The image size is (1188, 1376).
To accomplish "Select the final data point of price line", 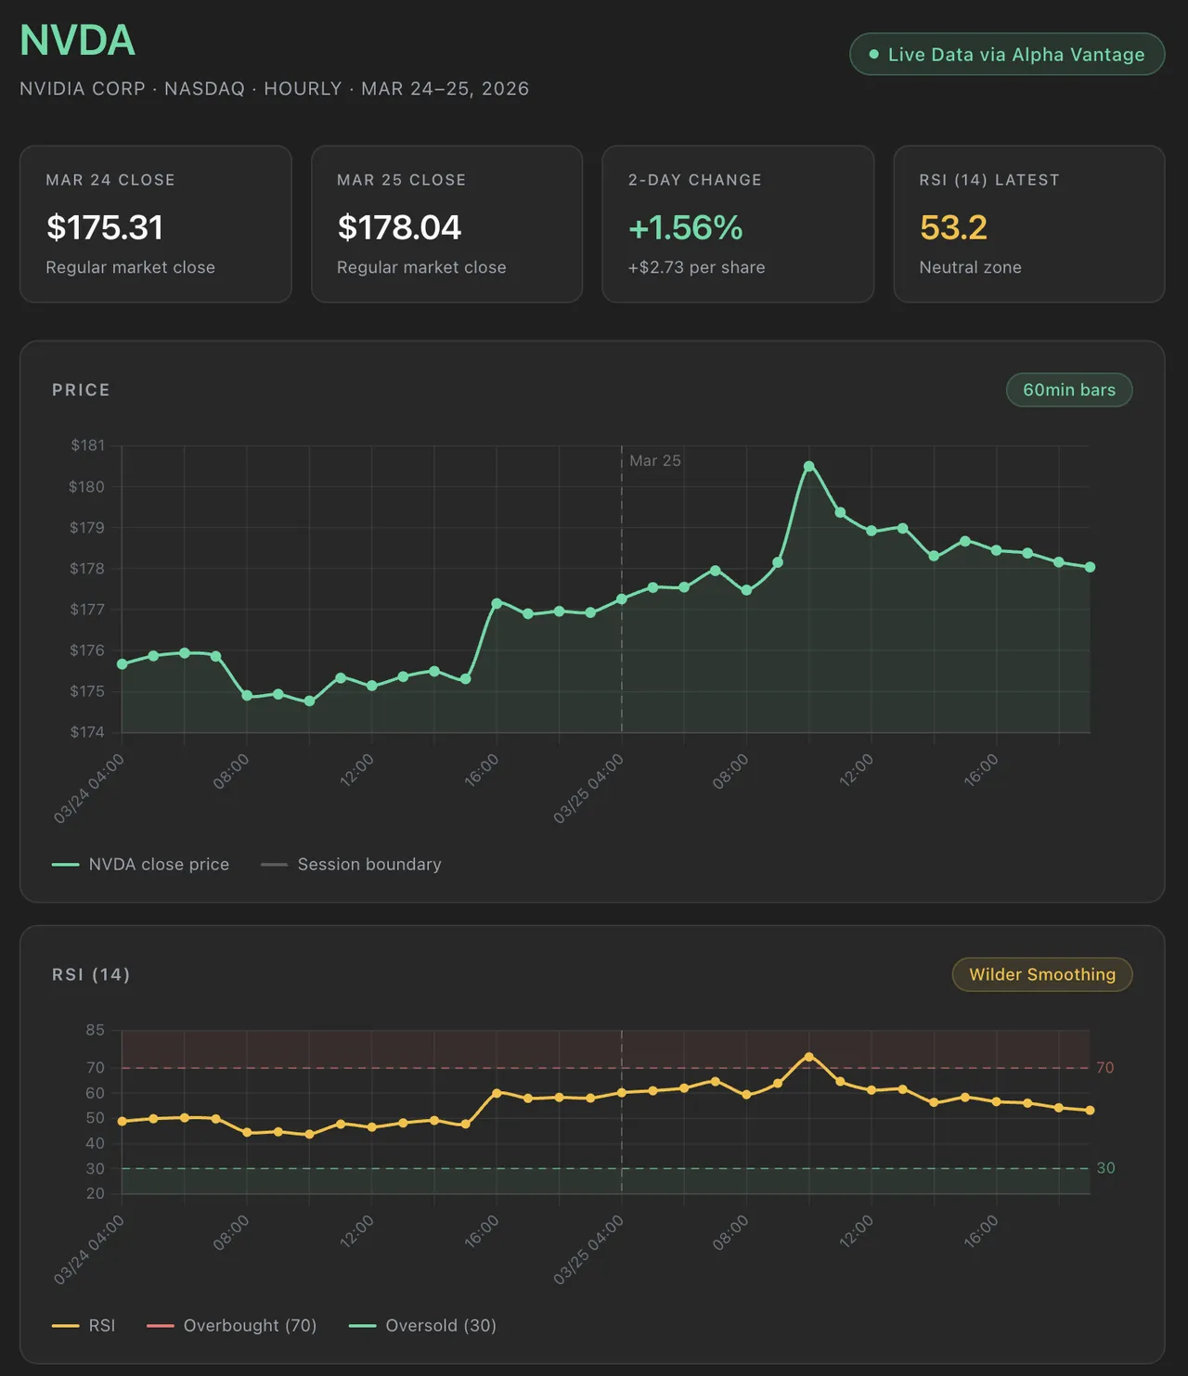I will point(1090,567).
